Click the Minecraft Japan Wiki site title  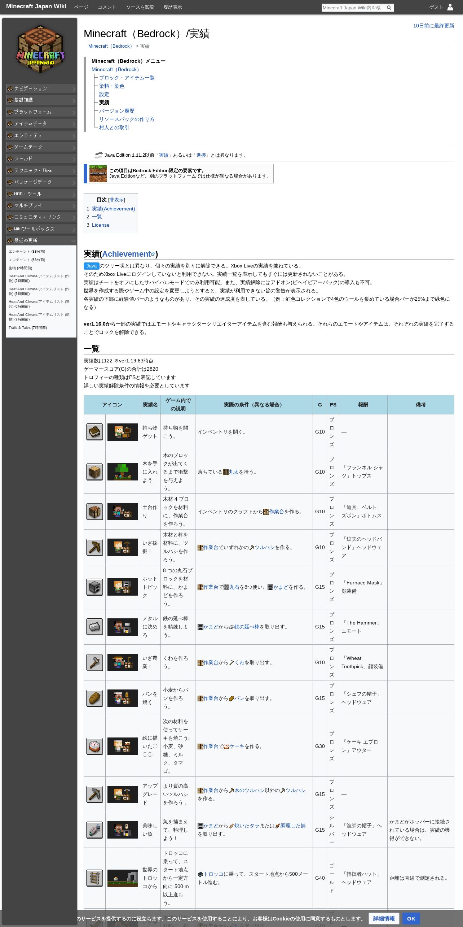pyautogui.click(x=36, y=6)
